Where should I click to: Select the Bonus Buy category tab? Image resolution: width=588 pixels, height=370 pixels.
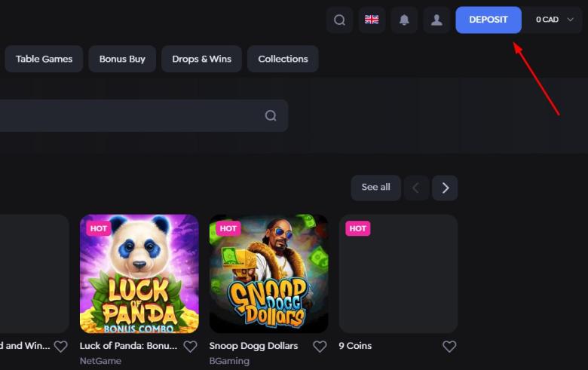click(122, 59)
